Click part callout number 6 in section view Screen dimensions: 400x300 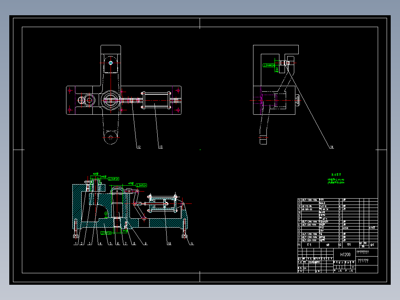[x=118, y=244]
